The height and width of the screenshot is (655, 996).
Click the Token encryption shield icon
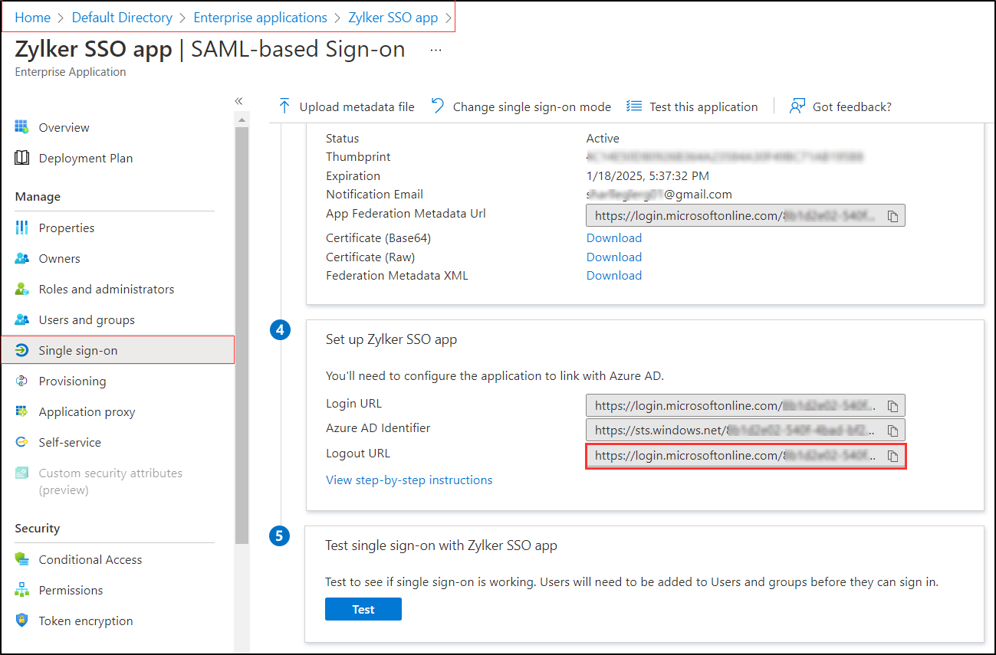click(x=22, y=621)
